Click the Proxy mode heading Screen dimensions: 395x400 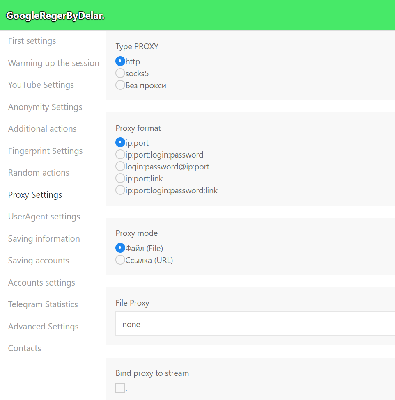137,233
